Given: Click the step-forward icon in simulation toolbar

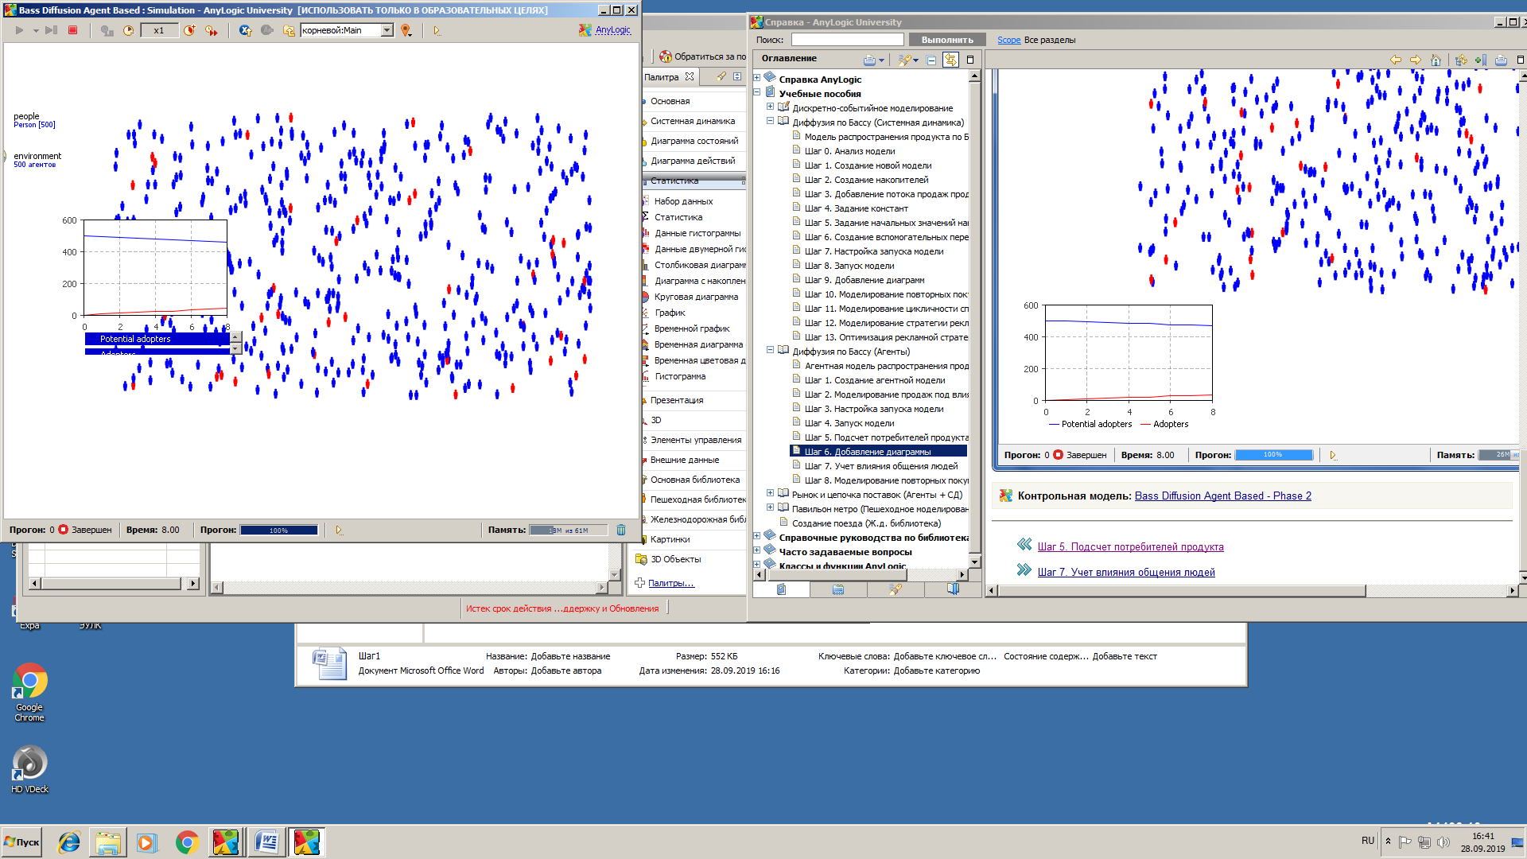Looking at the screenshot, I should pos(51,30).
